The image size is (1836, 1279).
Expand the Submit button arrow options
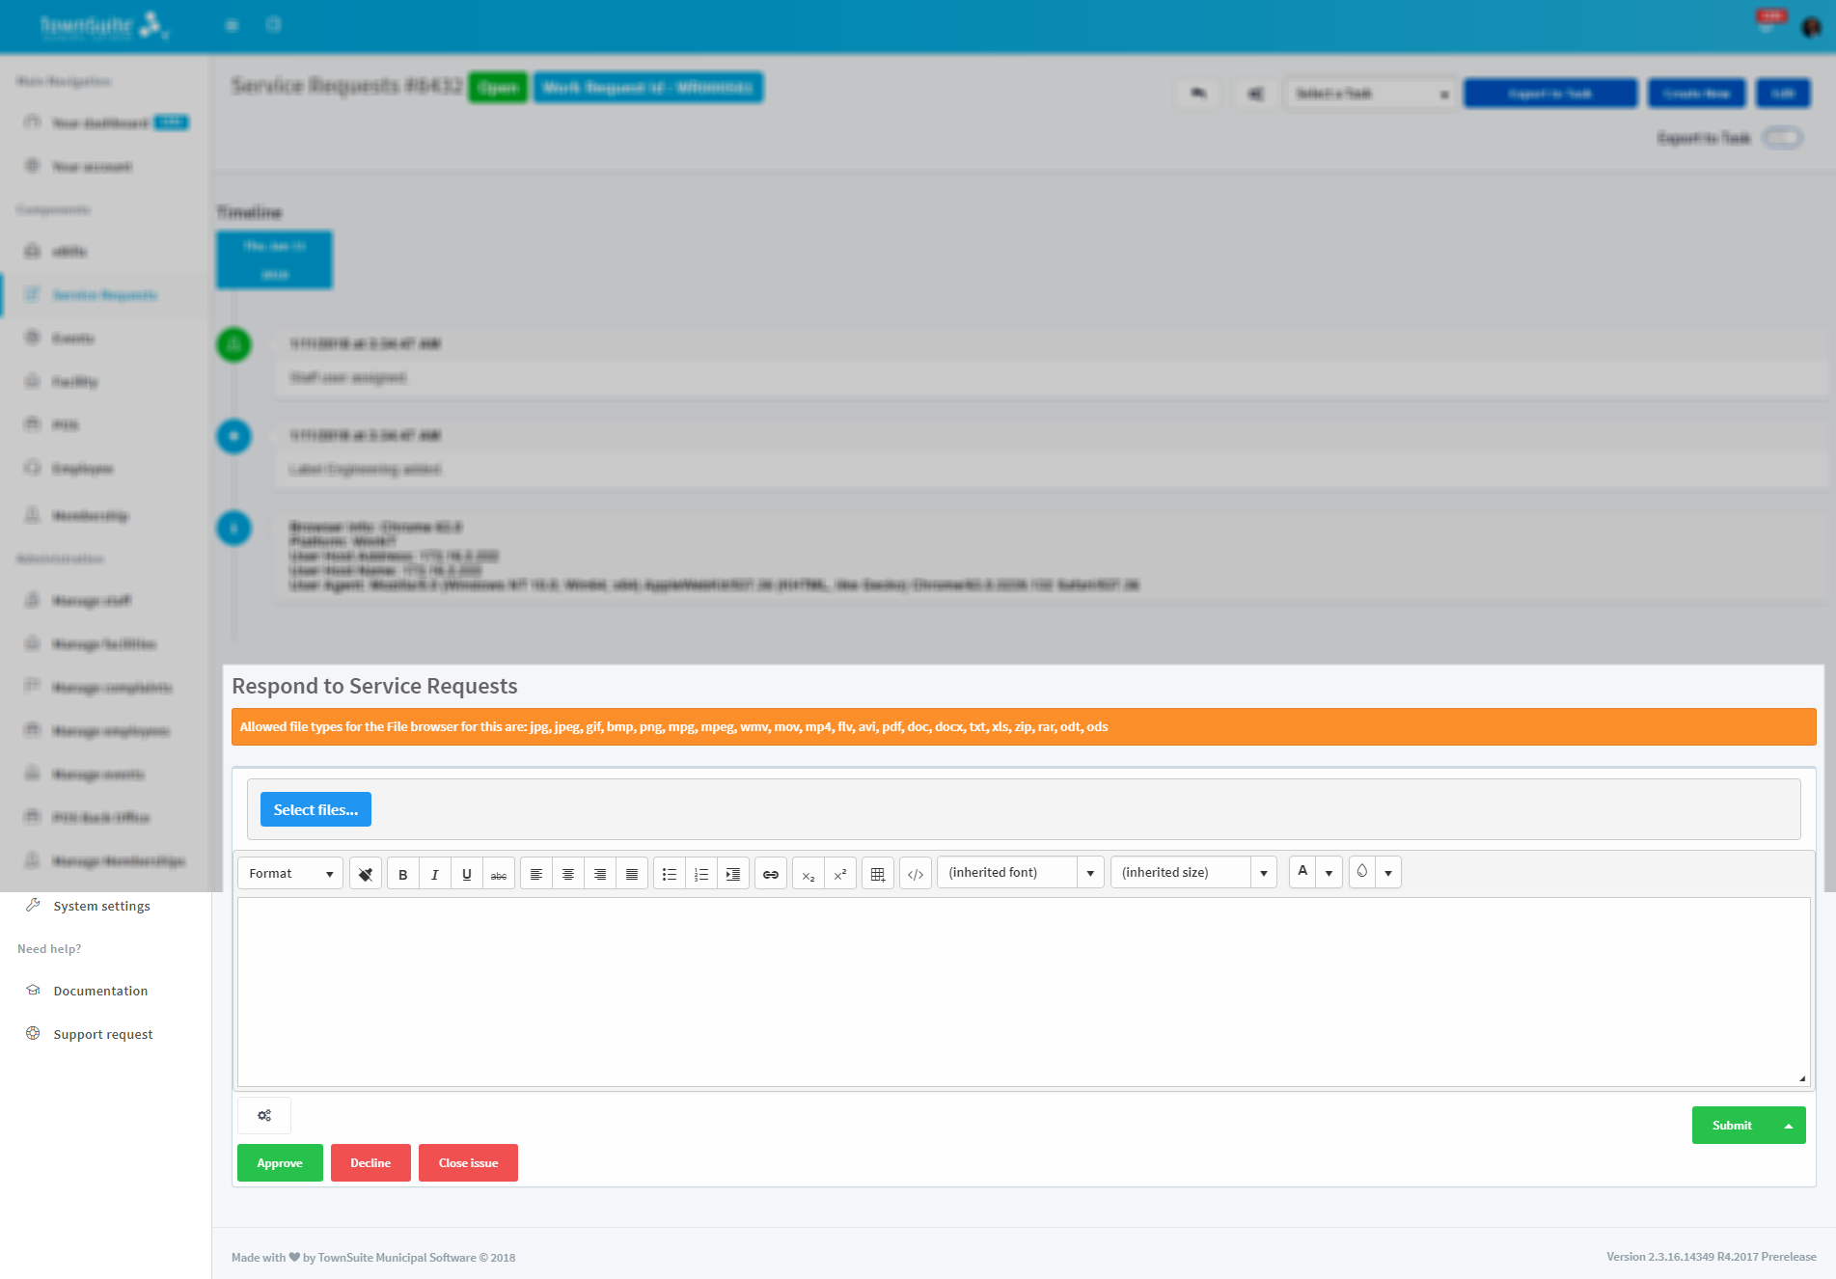(1786, 1125)
